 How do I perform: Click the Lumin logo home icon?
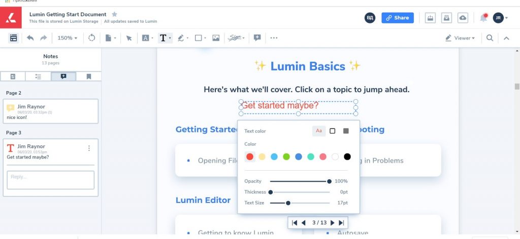[11, 18]
